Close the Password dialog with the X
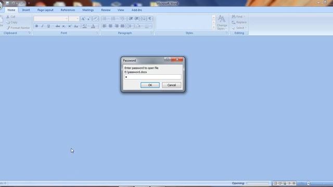This screenshot has height=187, width=333. [x=177, y=59]
